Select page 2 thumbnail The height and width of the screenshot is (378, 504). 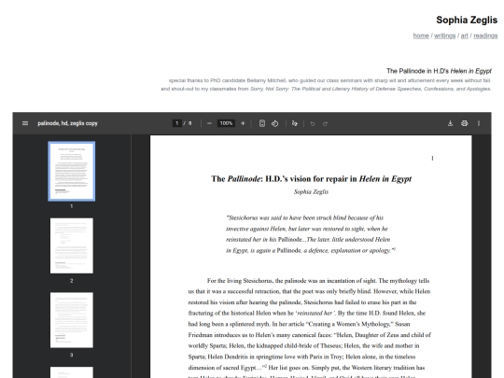coord(72,245)
